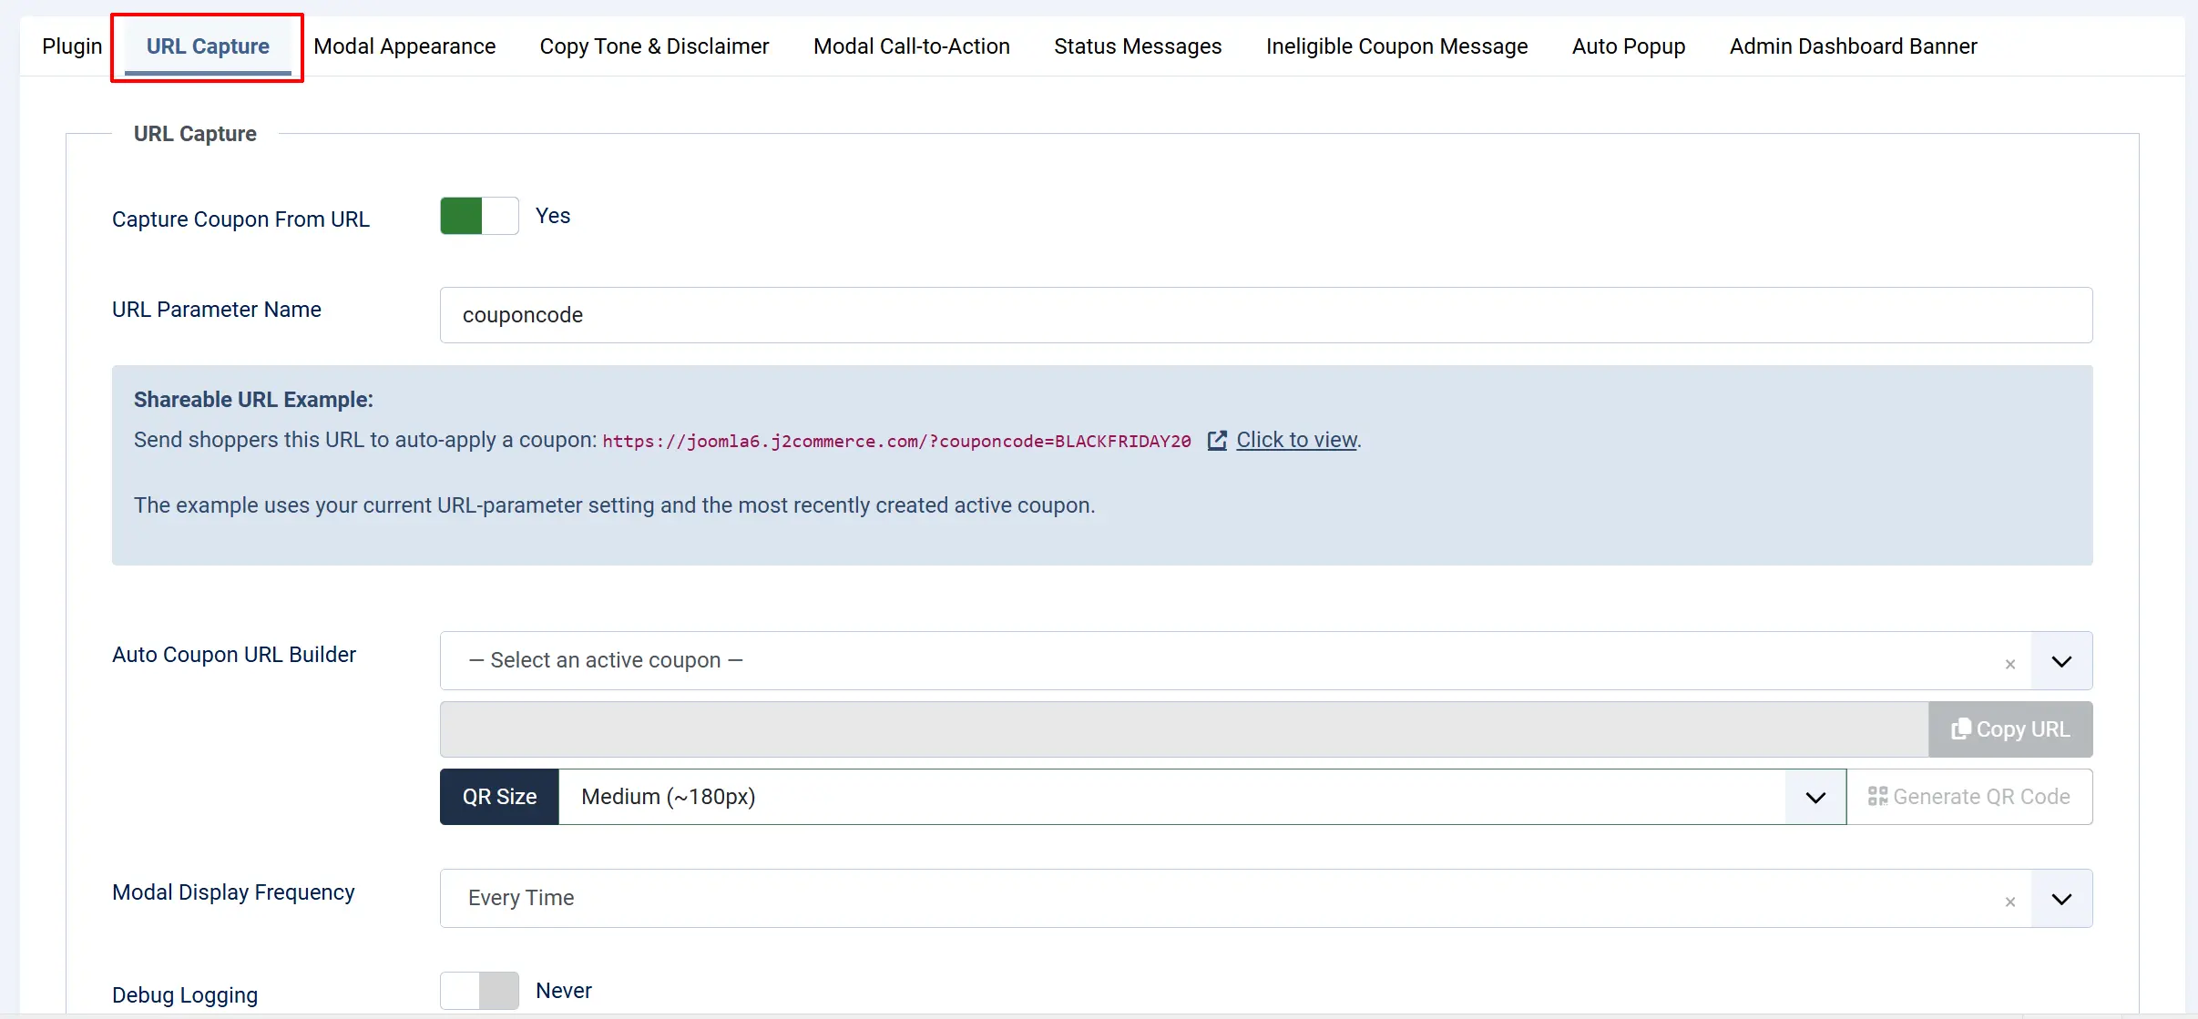Image resolution: width=2198 pixels, height=1019 pixels.
Task: Open the Auto Popup tab
Action: tap(1629, 46)
